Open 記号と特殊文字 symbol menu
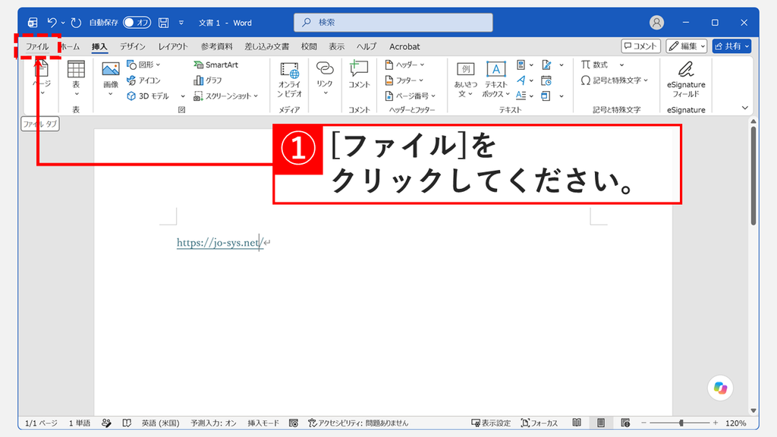Screen dimensions: 777x437 coord(614,80)
